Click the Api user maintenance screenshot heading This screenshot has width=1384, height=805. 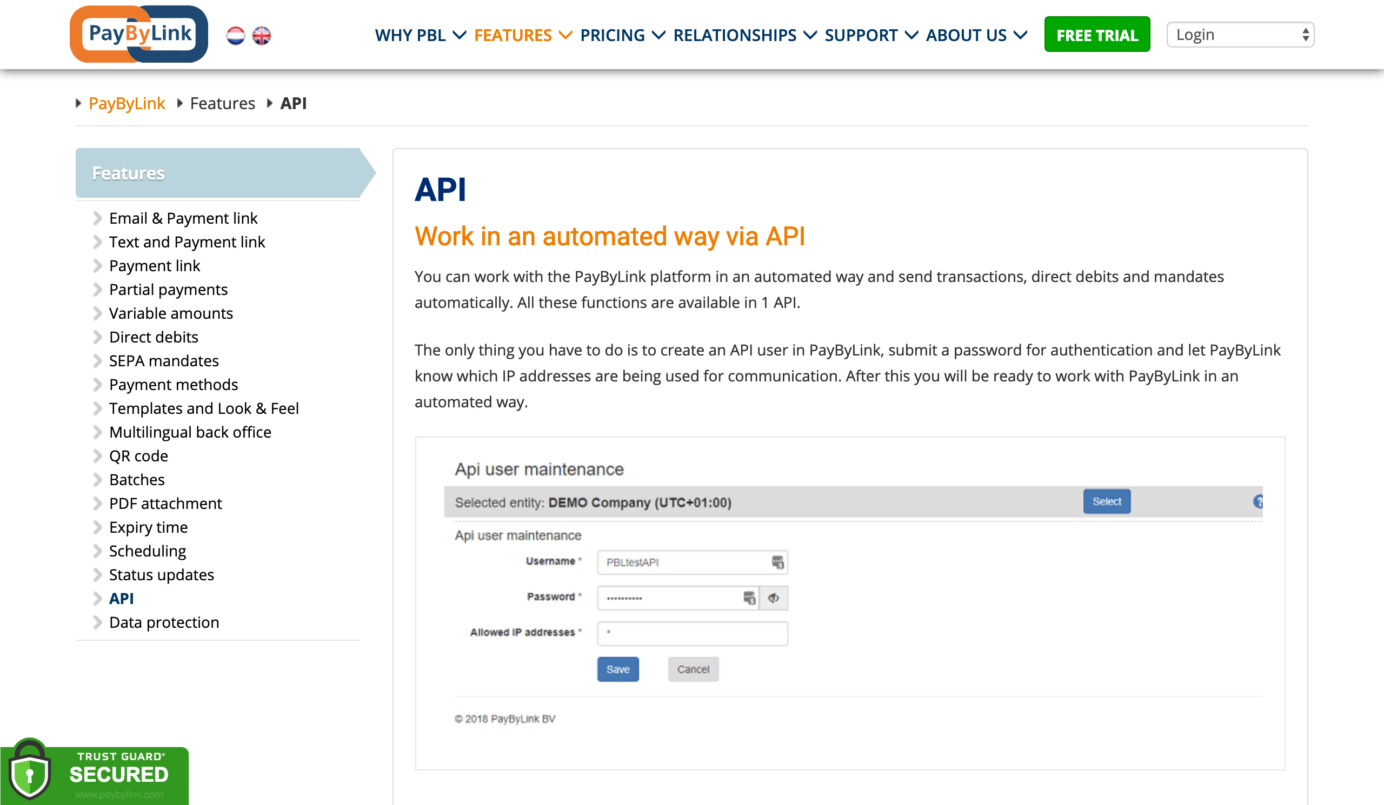point(540,469)
